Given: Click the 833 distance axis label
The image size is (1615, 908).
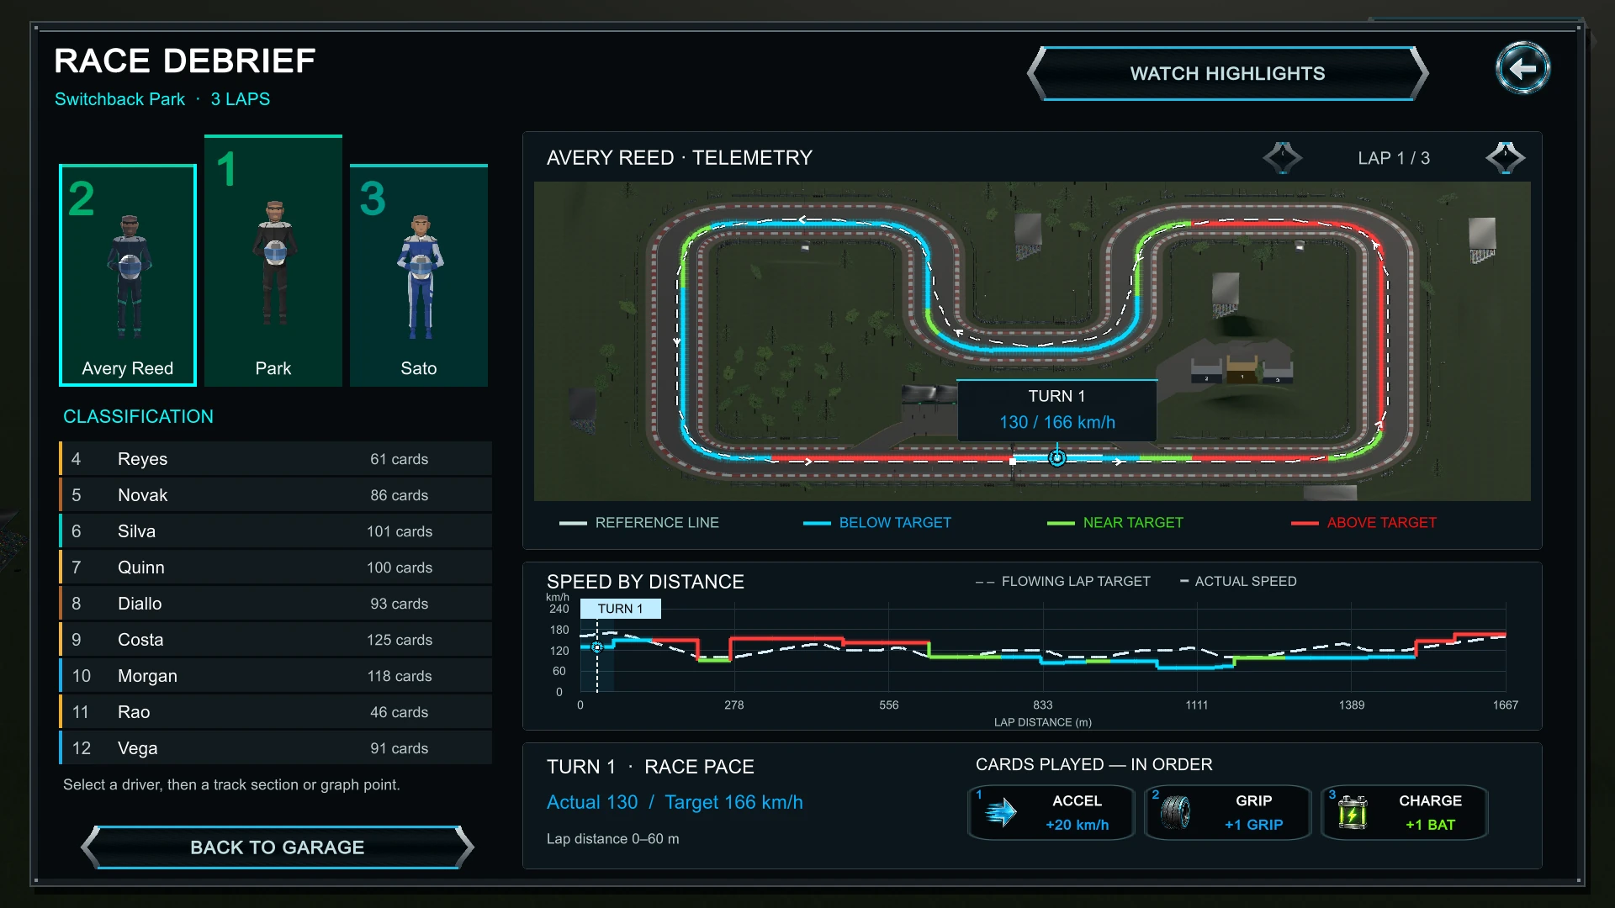Looking at the screenshot, I should click(x=1043, y=705).
